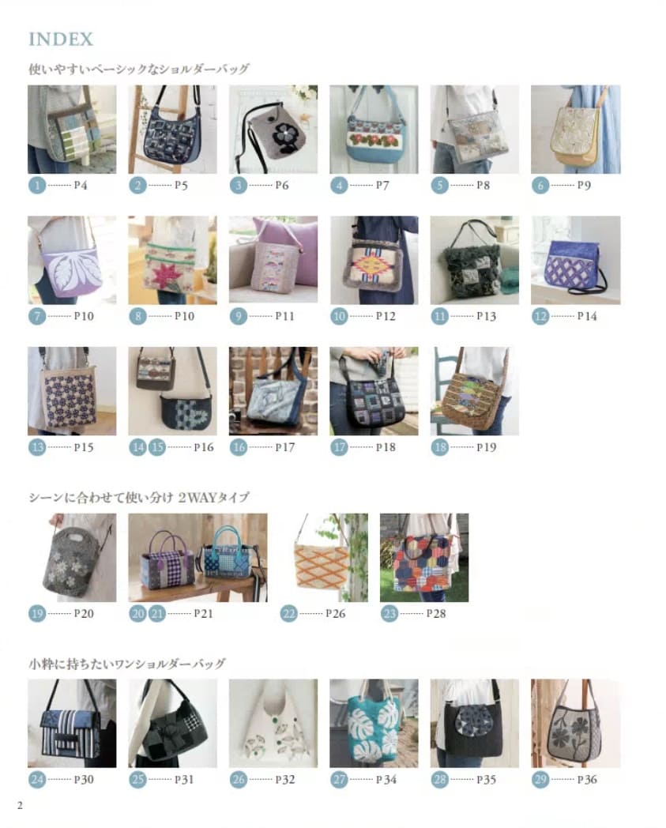Click the number 1 circle badge
666x828 pixels.
37,186
